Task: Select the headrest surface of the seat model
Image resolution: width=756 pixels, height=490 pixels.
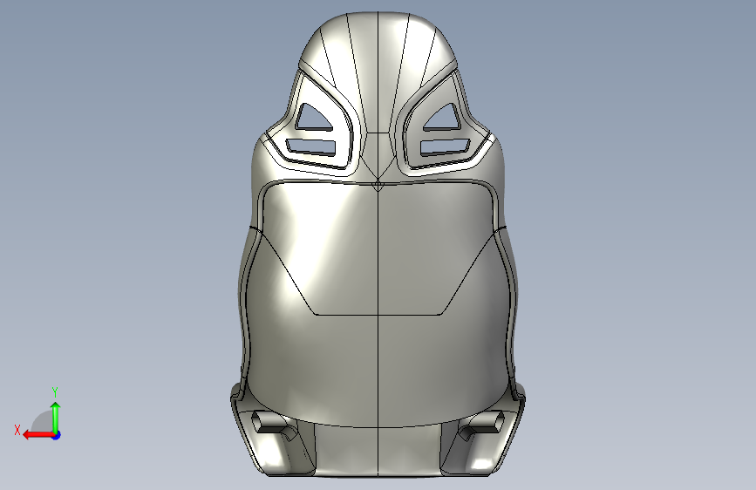Action: pyautogui.click(x=378, y=72)
